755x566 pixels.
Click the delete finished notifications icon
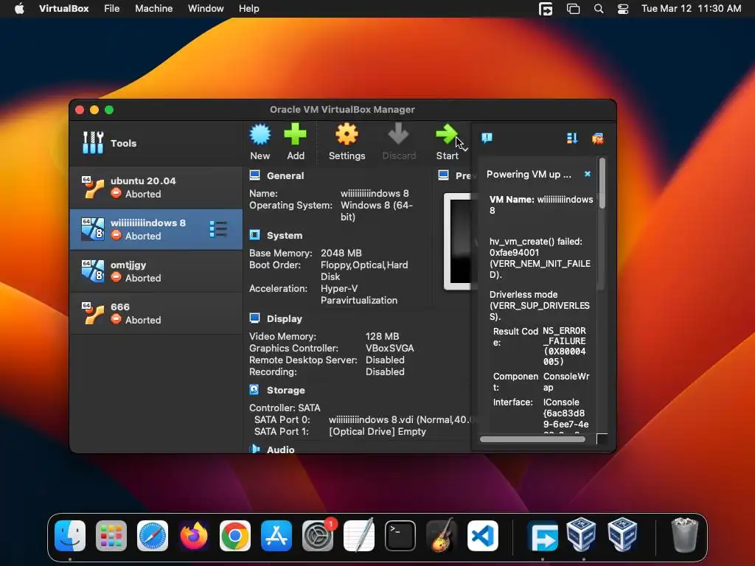[x=597, y=139]
